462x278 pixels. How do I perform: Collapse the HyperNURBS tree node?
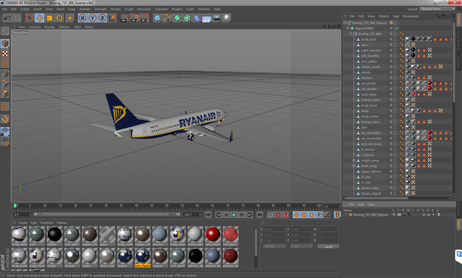pos(348,28)
